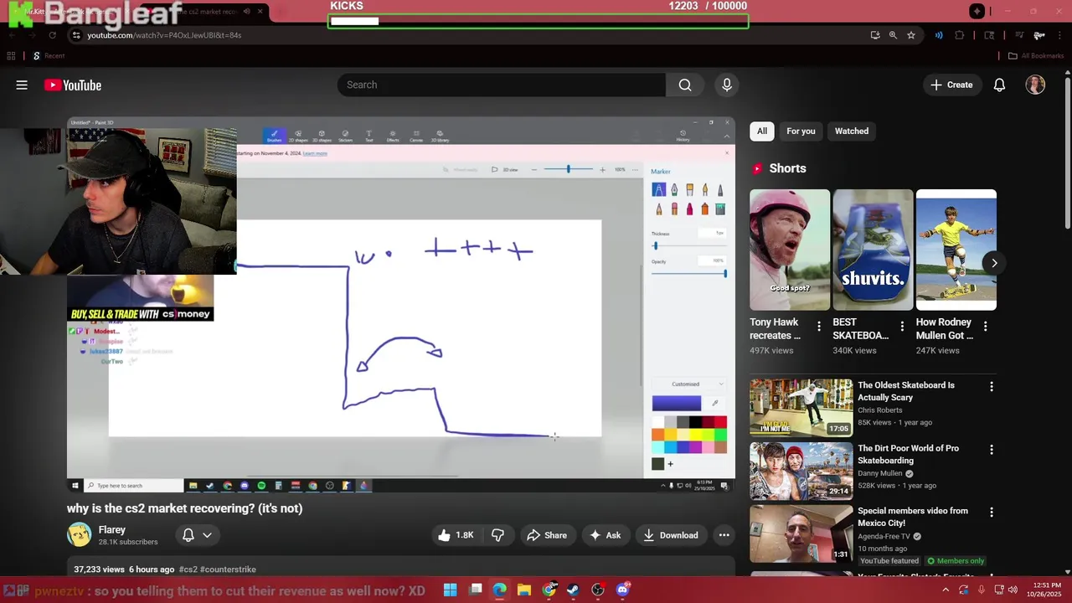Select Canvas in Paint 3D
The width and height of the screenshot is (1072, 603).
(416, 136)
